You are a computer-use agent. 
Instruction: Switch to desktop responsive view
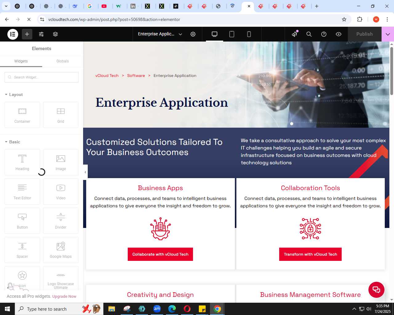[215, 34]
